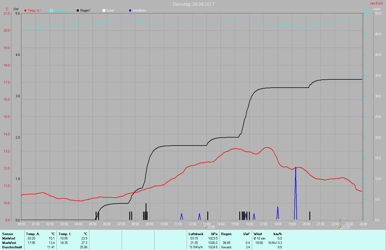The image size is (386, 250).
Task: Click the tall blue wind gust spike
Action: (296, 193)
